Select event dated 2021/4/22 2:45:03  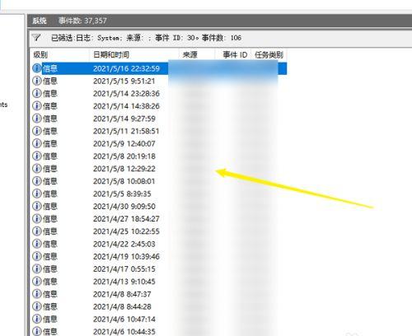coord(159,244)
